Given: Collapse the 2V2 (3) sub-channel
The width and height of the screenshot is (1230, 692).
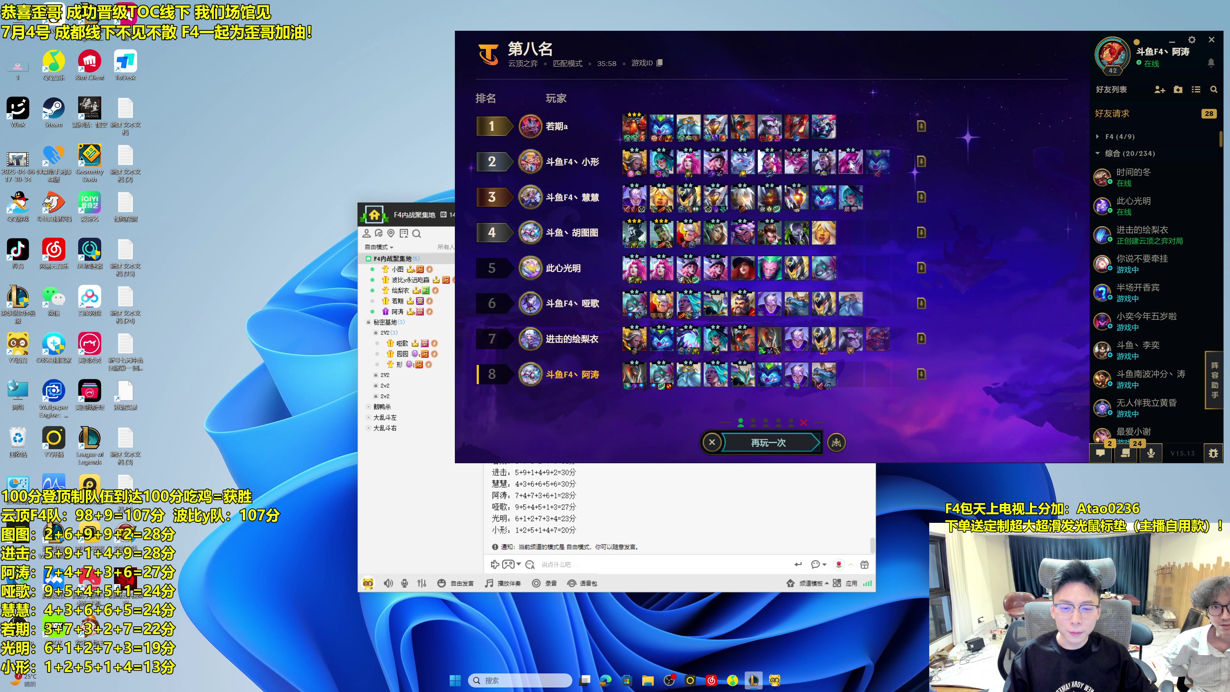Looking at the screenshot, I should (x=376, y=333).
